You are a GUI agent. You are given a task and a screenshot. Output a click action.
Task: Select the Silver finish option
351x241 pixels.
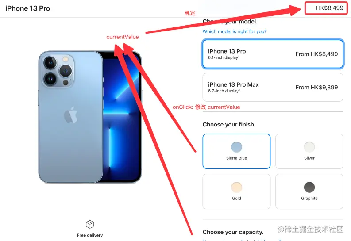[309, 151]
